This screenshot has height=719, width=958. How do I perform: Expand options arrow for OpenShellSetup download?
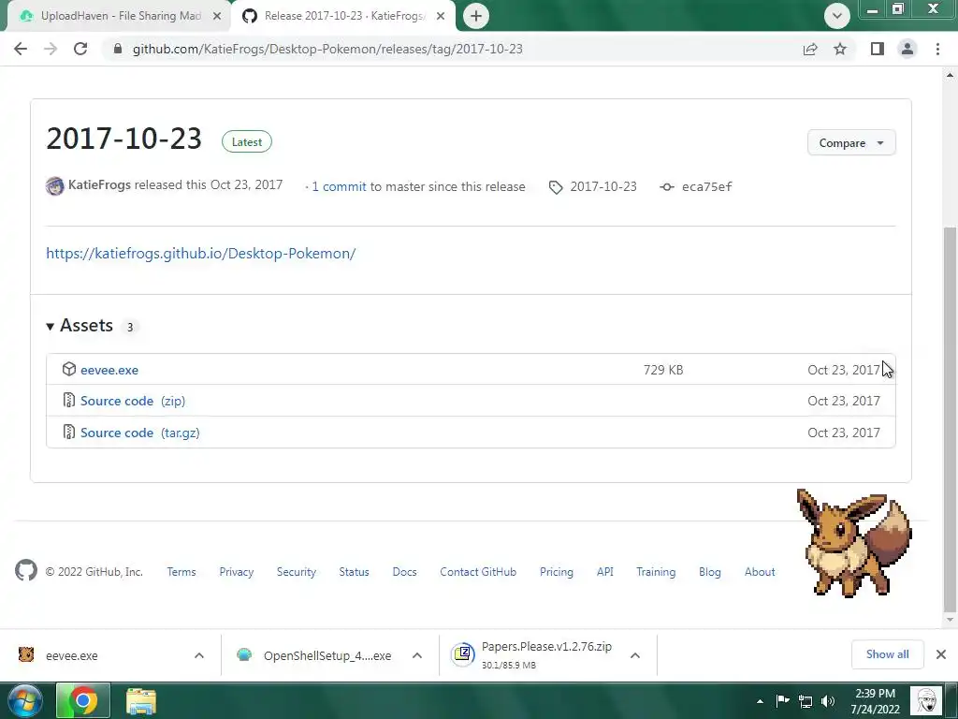pyautogui.click(x=417, y=655)
